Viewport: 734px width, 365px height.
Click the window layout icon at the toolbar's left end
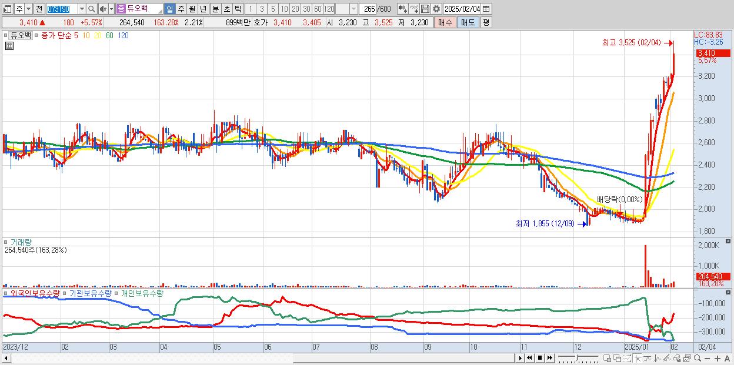[7, 9]
